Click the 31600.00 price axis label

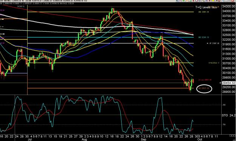[228, 49]
